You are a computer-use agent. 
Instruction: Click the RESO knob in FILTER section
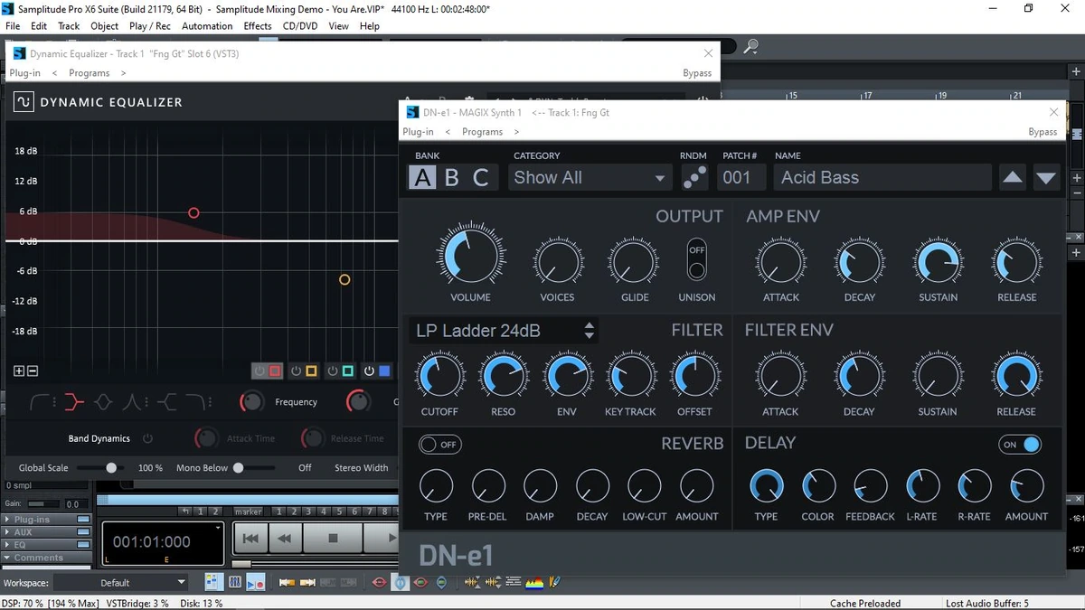pyautogui.click(x=503, y=377)
